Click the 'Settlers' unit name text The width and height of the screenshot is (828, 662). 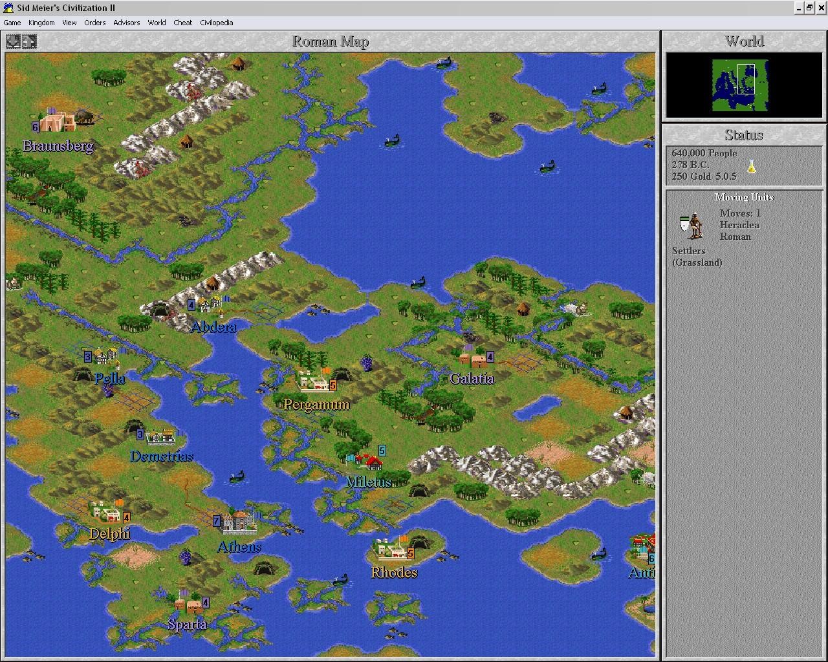pos(688,251)
